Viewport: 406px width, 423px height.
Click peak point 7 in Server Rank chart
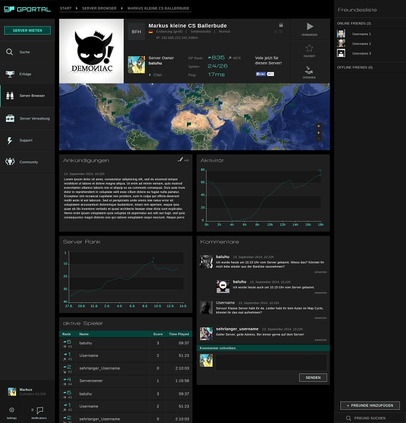pyautogui.click(x=153, y=262)
